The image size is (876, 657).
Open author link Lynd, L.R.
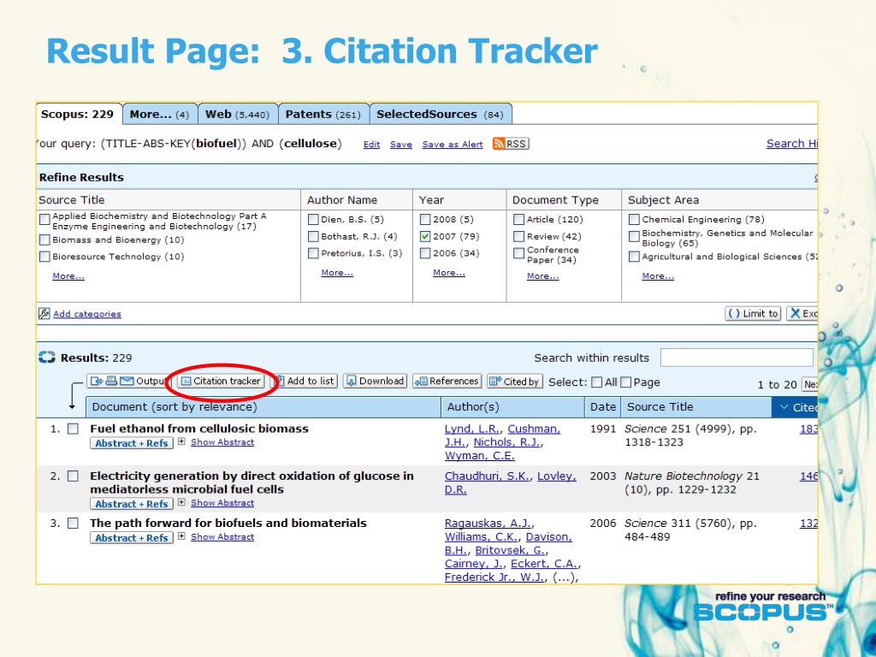pos(472,429)
